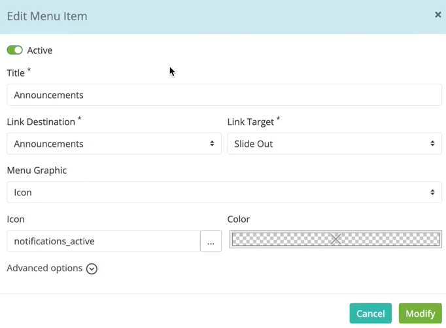The width and height of the screenshot is (446, 328).
Task: Click the Active label text
Action: pyautogui.click(x=40, y=50)
